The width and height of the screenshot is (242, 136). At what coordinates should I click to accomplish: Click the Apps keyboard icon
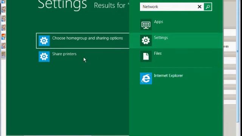tap(146, 25)
